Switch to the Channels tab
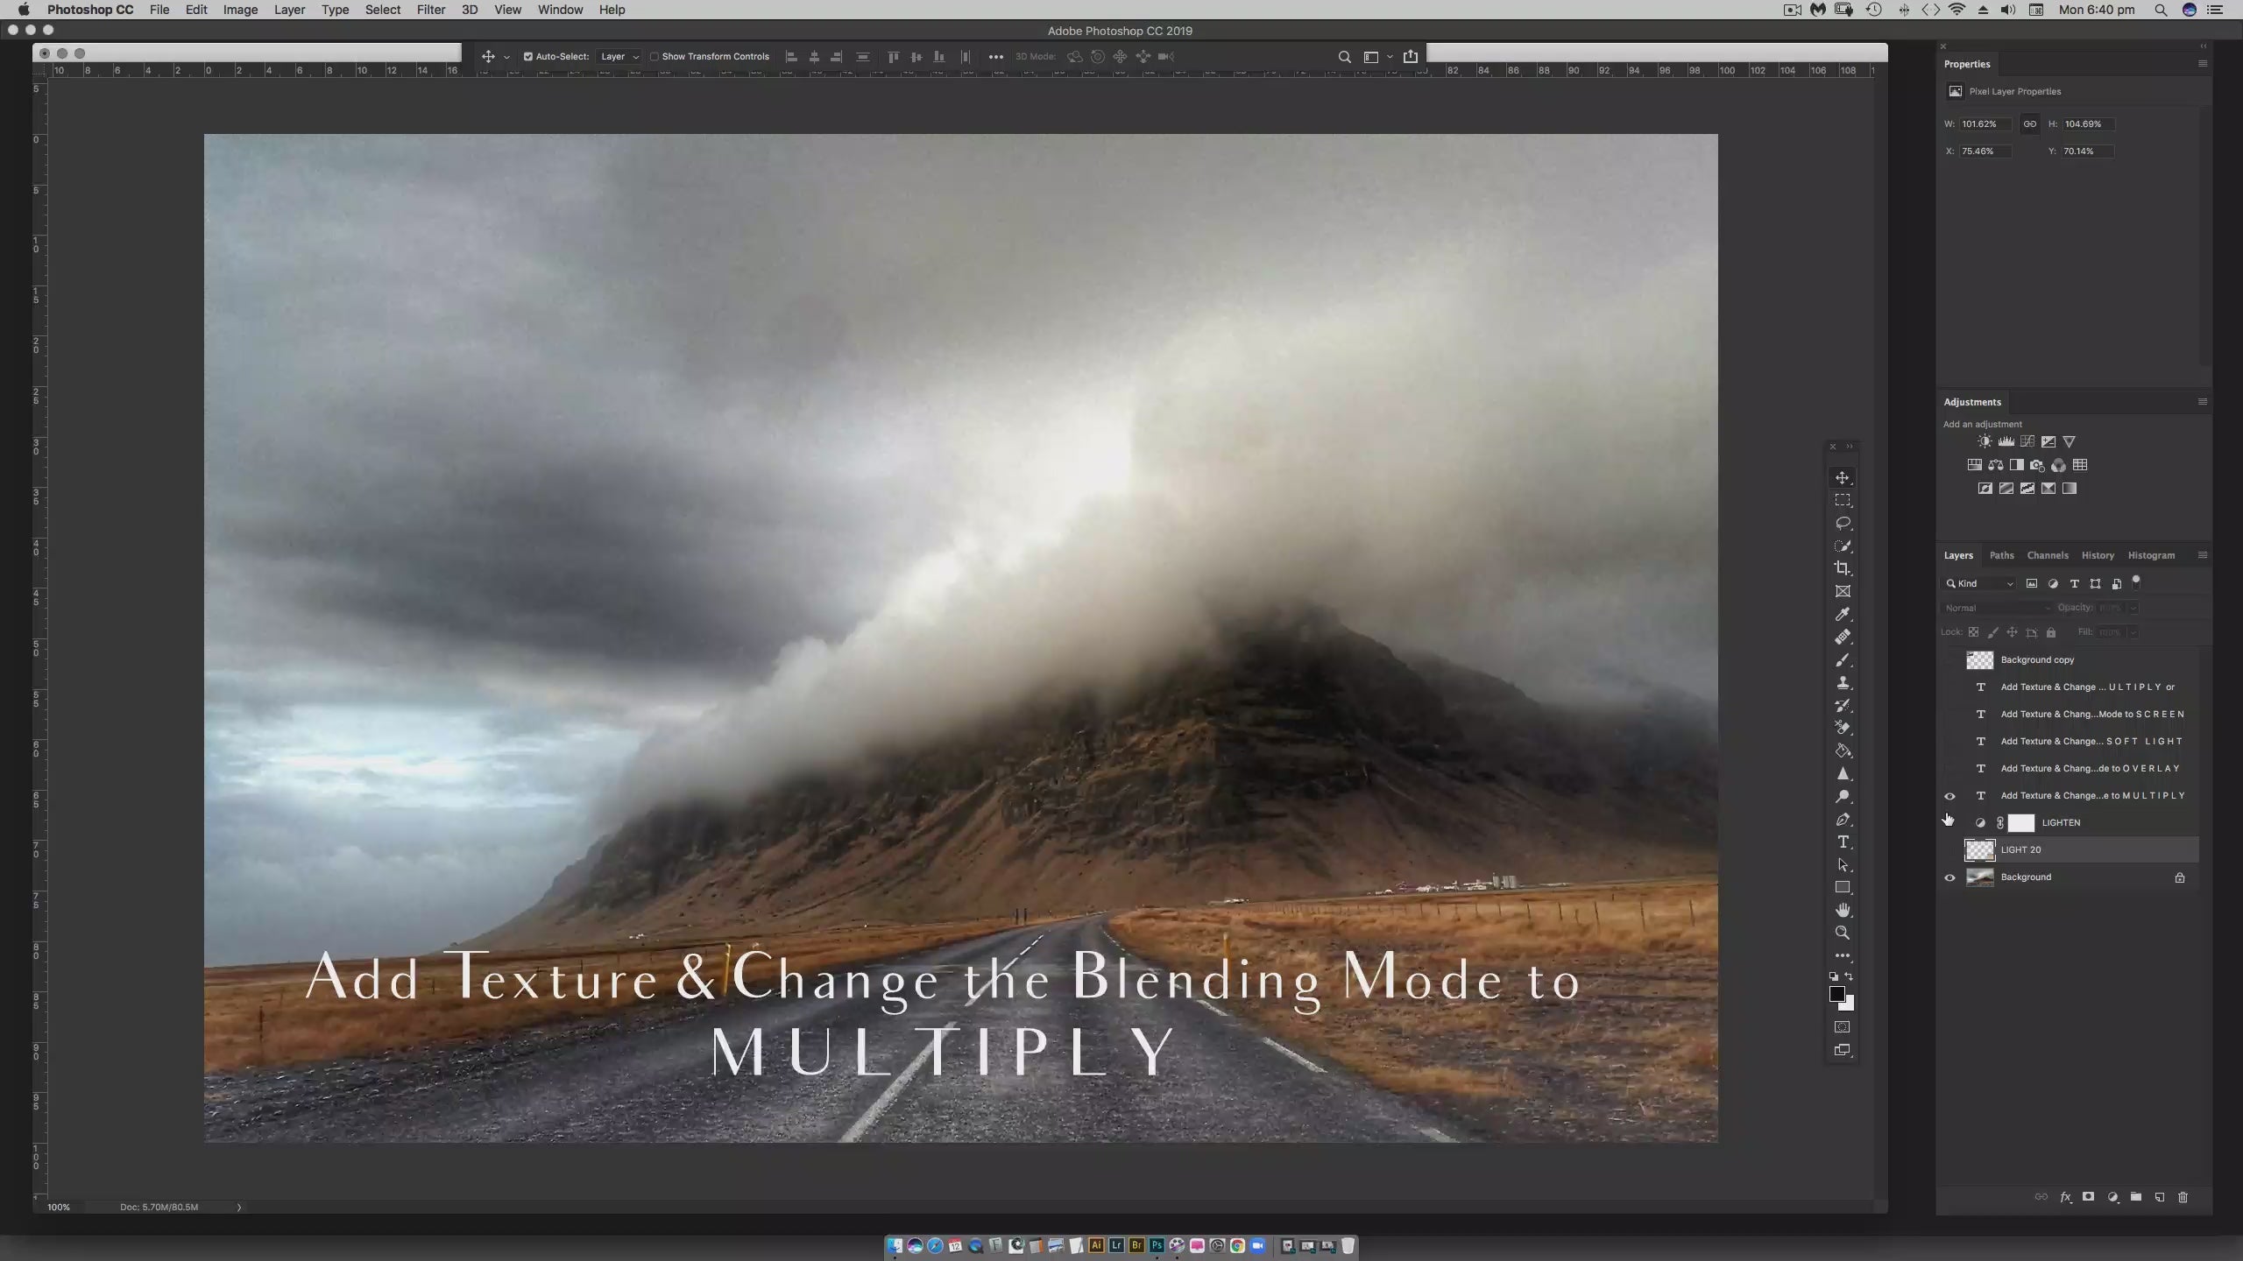This screenshot has height=1261, width=2243. point(2047,555)
